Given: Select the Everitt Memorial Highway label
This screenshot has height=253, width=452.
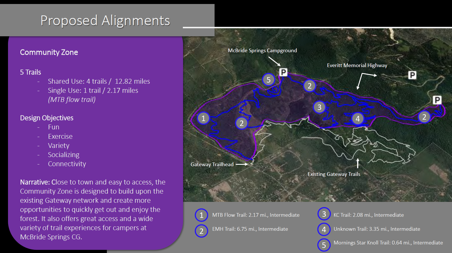Looking at the screenshot, I should [x=357, y=65].
